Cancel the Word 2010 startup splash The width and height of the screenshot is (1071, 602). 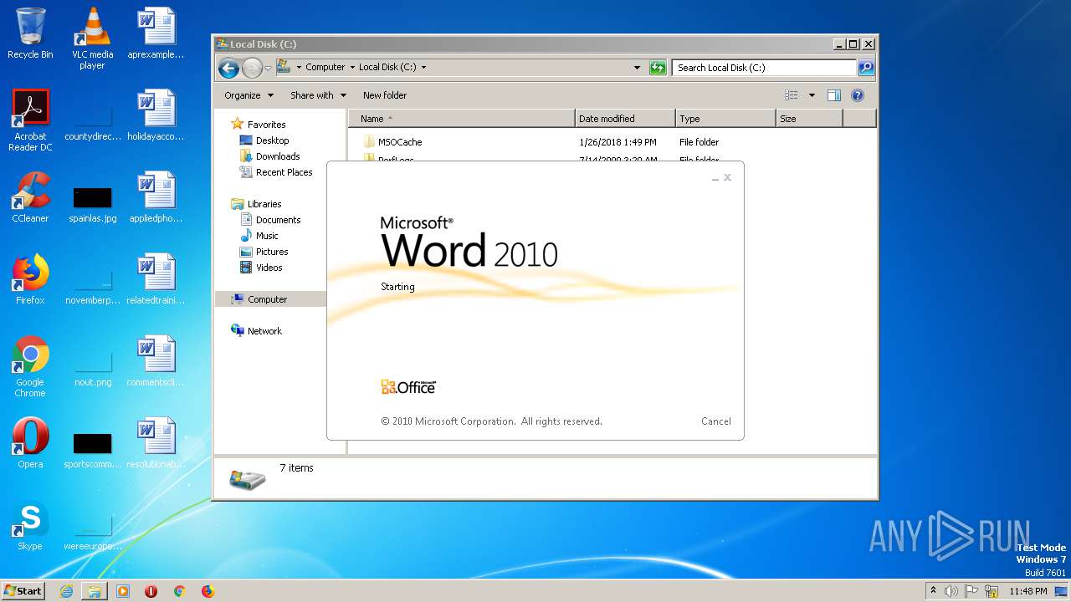click(715, 421)
